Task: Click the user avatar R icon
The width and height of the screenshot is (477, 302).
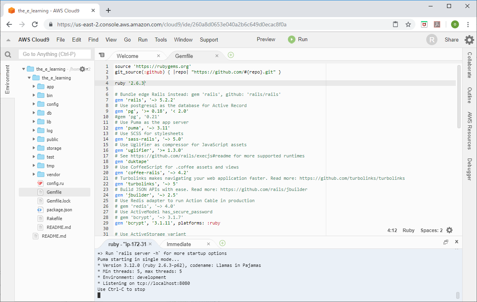Action: click(x=432, y=40)
